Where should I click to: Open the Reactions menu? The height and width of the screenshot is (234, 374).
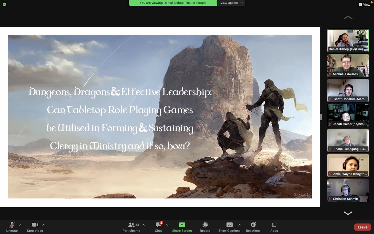[253, 227]
